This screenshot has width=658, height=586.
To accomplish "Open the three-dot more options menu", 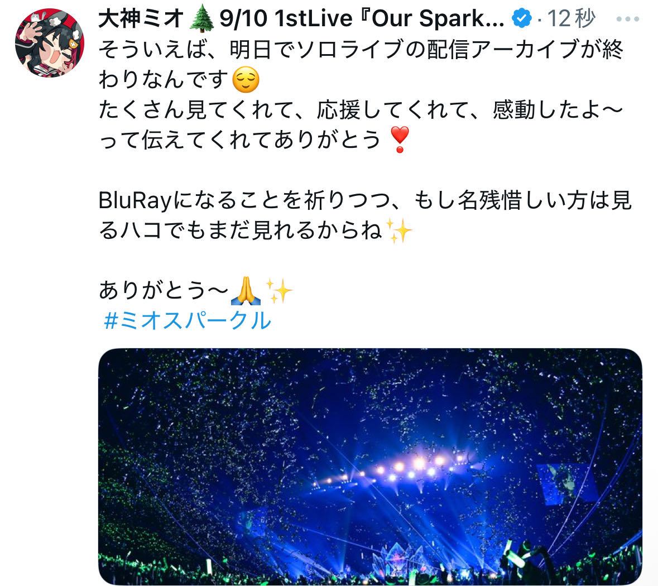I will tap(628, 19).
